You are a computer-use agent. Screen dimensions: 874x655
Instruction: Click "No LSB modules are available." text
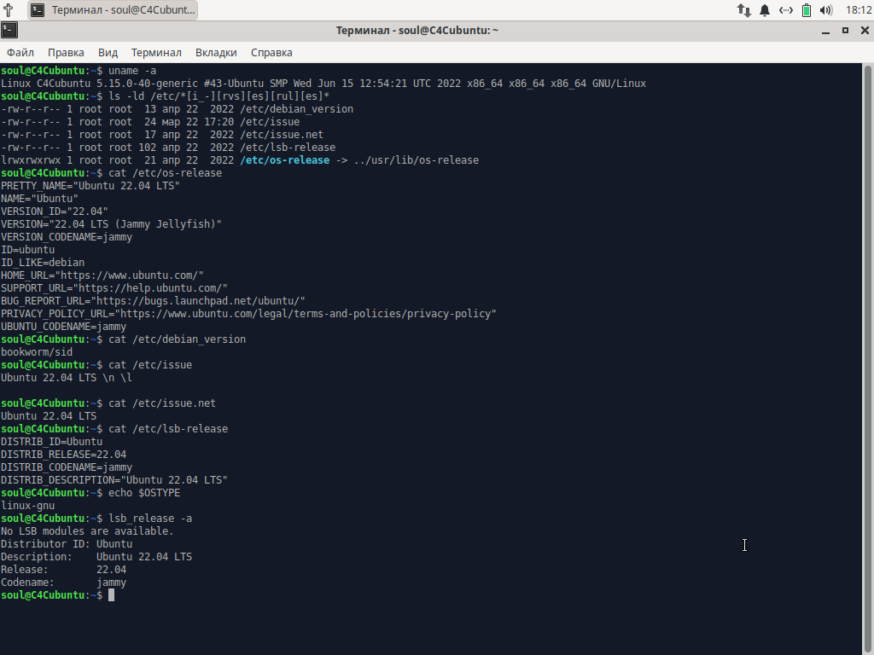(87, 532)
